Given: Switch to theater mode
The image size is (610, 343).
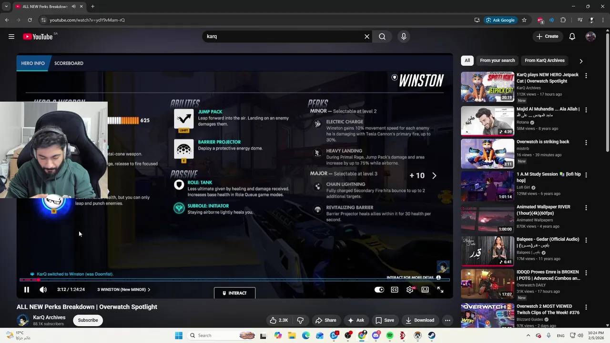Looking at the screenshot, I should pyautogui.click(x=425, y=290).
